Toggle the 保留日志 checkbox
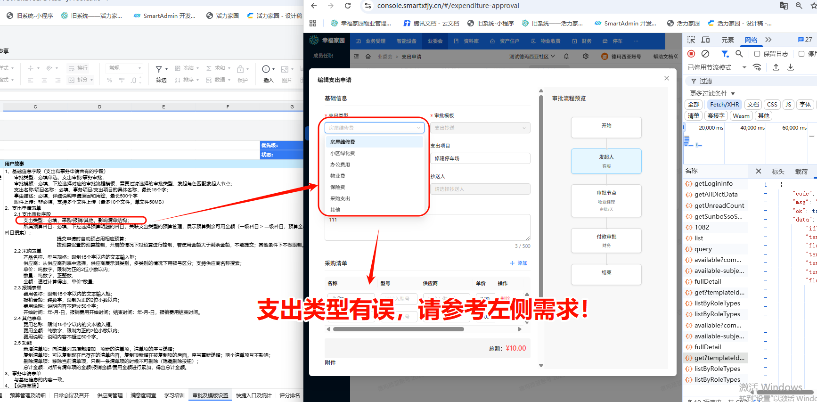Screen dimensions: 817x402 tap(757, 54)
